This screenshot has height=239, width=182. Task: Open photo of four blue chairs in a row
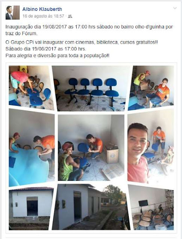click(92, 89)
